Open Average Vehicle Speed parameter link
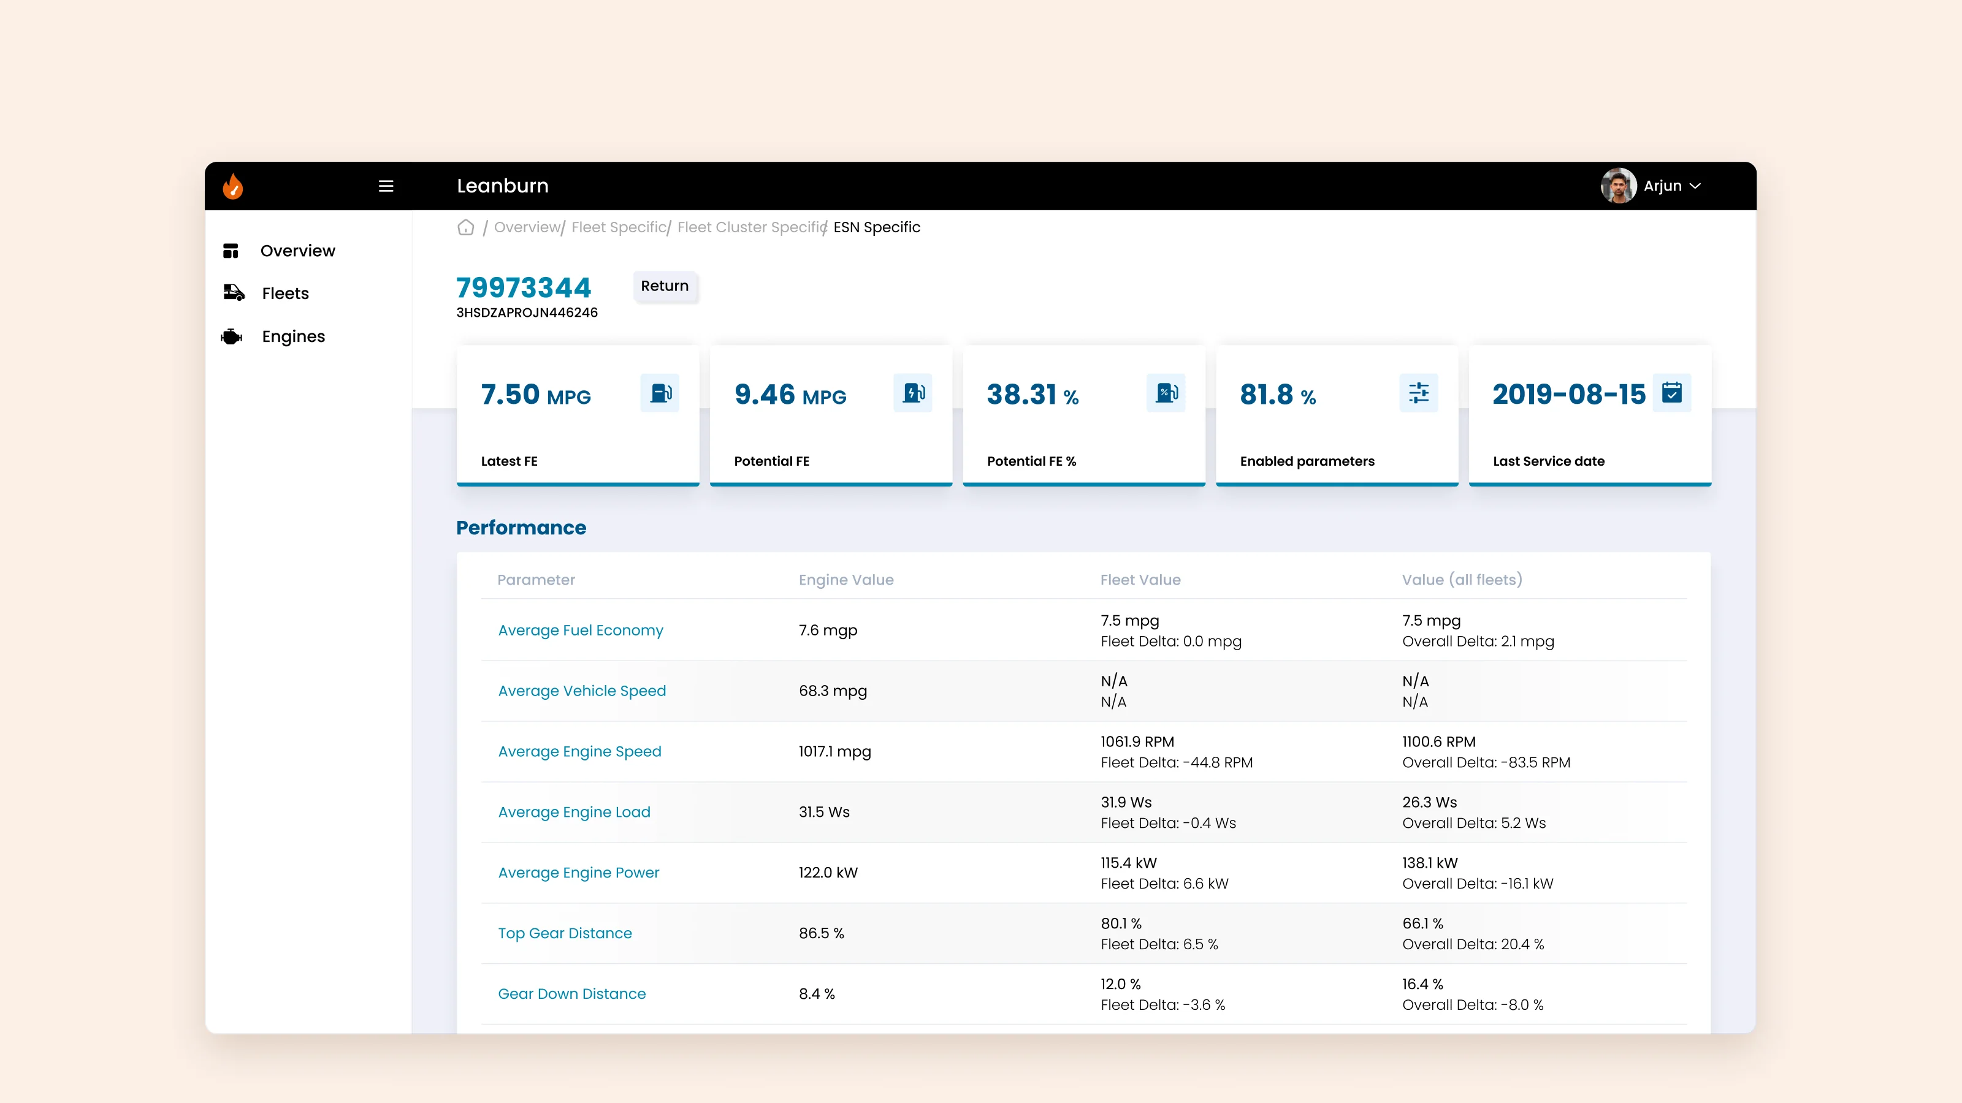1962x1103 pixels. click(582, 691)
